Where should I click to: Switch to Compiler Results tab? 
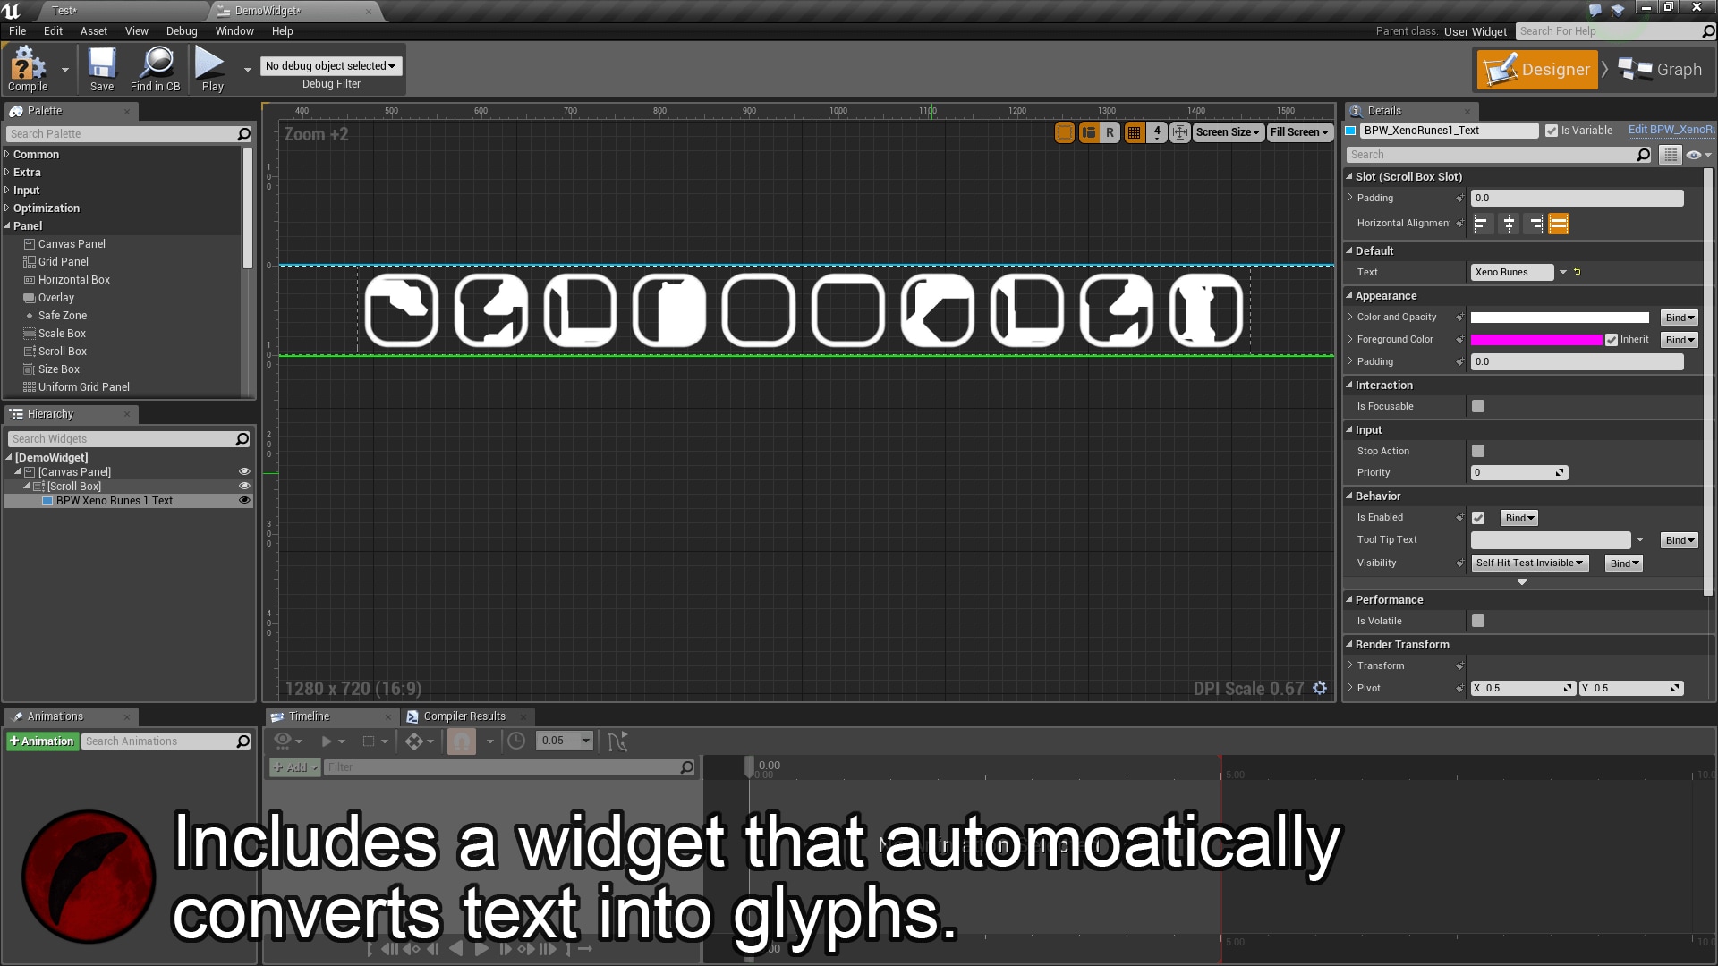coord(464,716)
